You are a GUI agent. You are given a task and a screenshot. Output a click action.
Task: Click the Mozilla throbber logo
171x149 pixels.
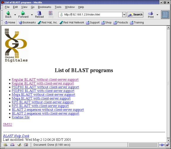coord(165,14)
